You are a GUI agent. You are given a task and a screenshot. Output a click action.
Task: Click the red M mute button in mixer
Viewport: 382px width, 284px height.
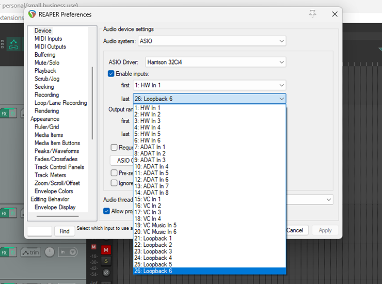click(x=106, y=250)
